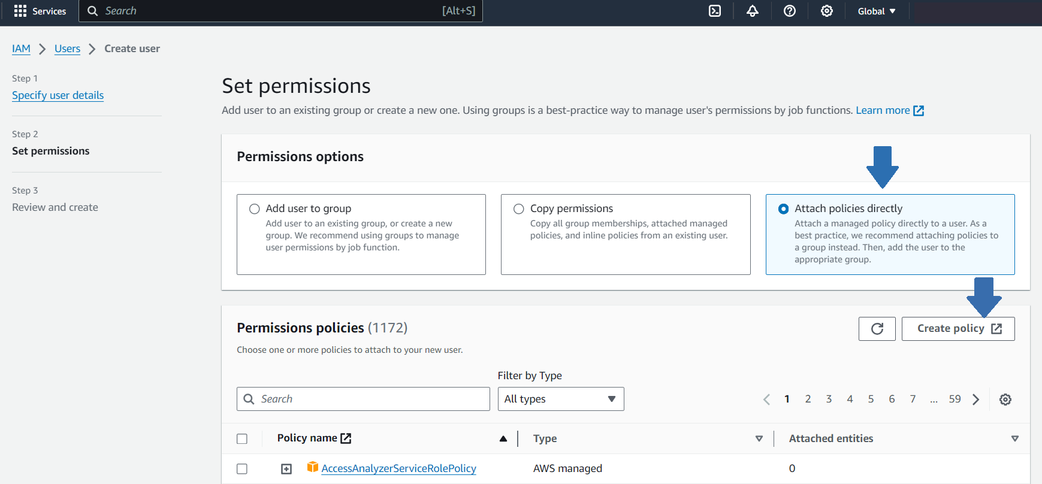1042x484 pixels.
Task: Go to policies page 2
Action: pyautogui.click(x=808, y=399)
